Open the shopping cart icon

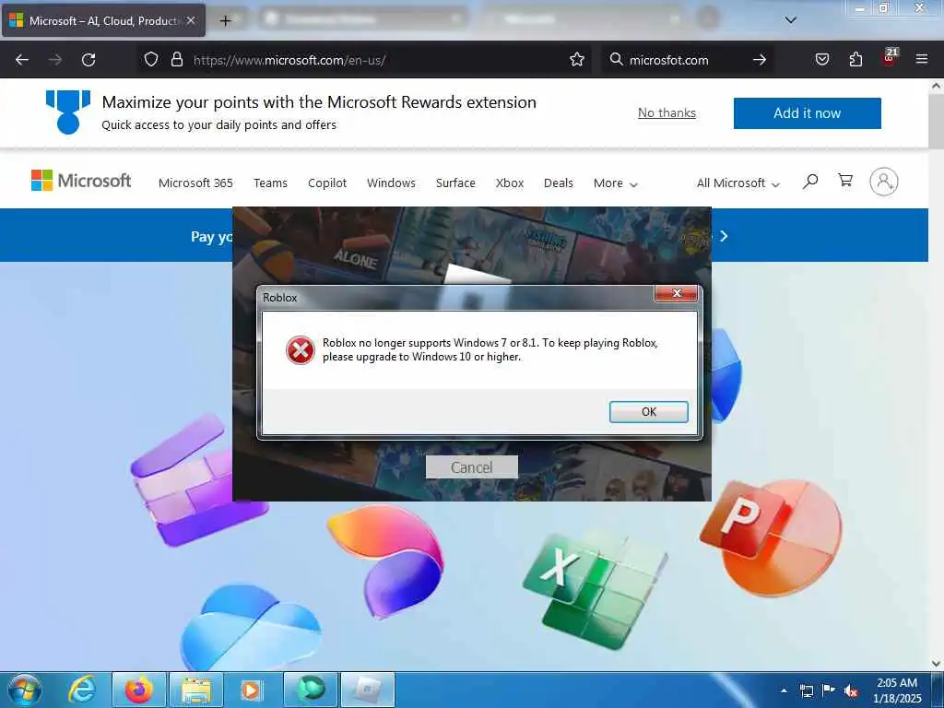(x=845, y=181)
